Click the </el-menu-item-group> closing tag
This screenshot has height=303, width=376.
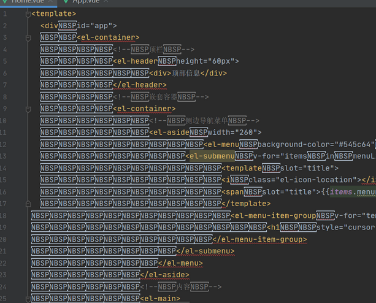(x=259, y=239)
